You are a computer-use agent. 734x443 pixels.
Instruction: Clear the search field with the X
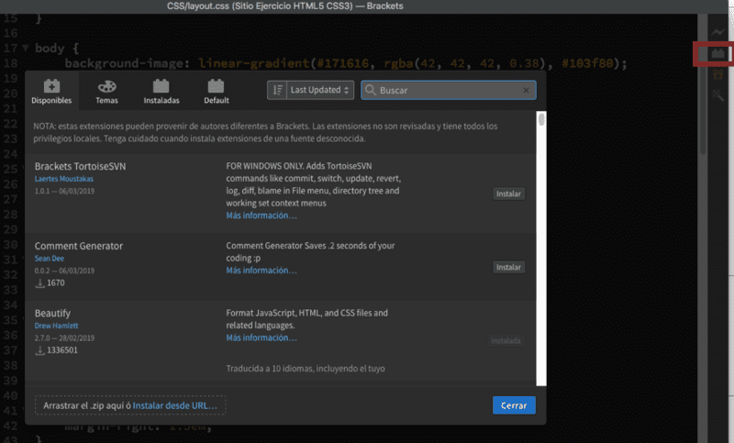coord(527,90)
